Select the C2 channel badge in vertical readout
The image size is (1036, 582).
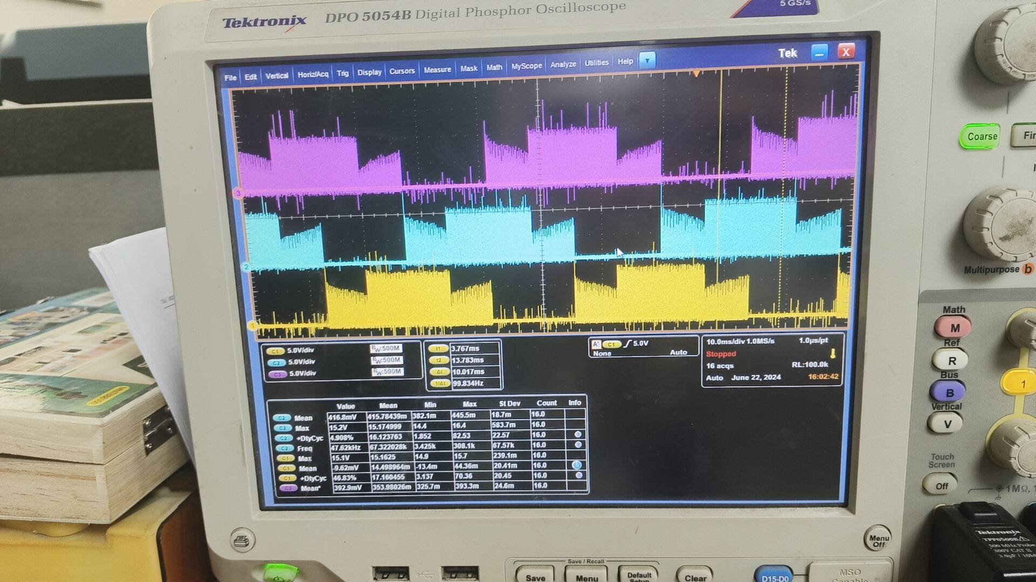click(x=276, y=363)
